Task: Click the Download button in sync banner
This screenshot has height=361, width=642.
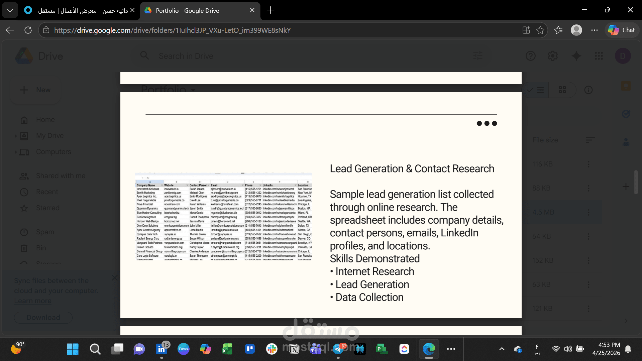Action: pyautogui.click(x=43, y=318)
